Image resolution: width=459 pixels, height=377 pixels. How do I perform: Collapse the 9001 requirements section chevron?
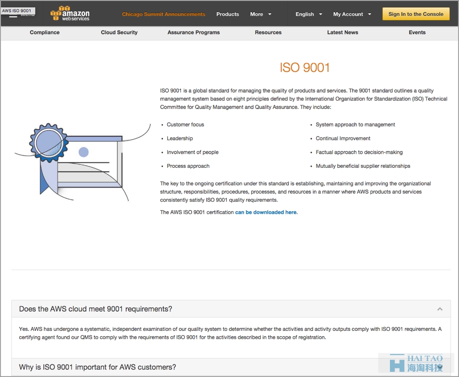click(x=440, y=309)
